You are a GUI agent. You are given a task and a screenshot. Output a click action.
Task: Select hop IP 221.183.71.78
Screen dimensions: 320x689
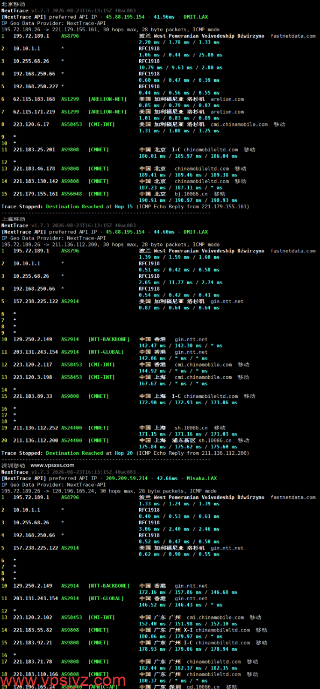point(32,662)
